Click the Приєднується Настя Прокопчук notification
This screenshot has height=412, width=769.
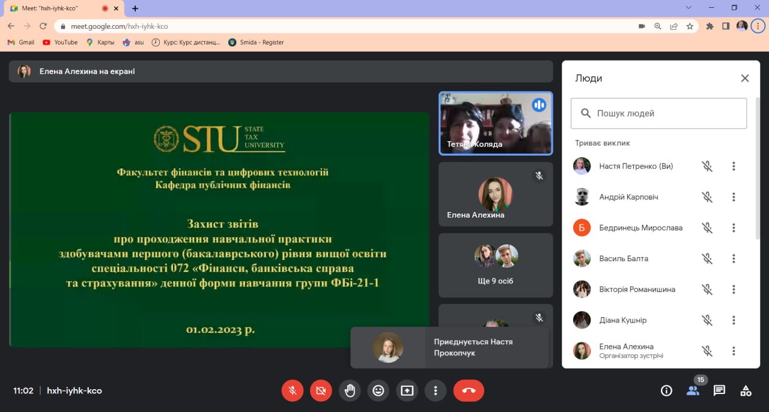point(449,347)
